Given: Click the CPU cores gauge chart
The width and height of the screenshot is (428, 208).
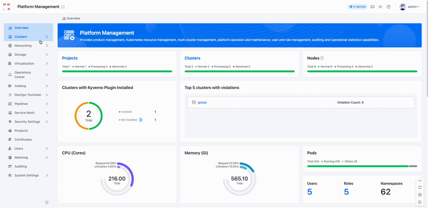Looking at the screenshot, I should click(x=117, y=179).
